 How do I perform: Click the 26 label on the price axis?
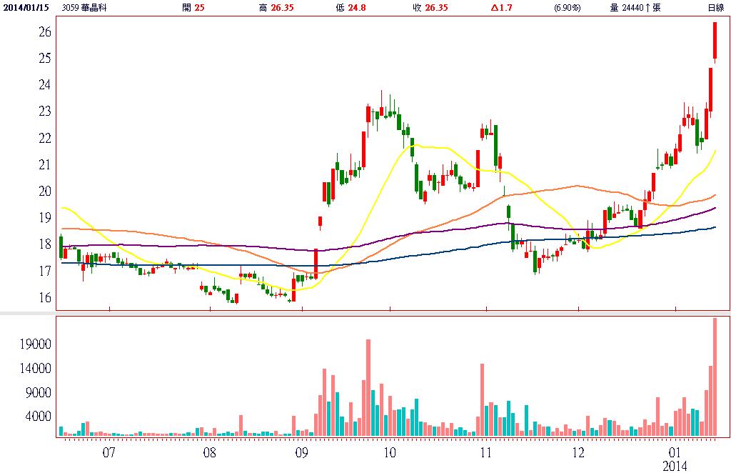(x=45, y=32)
